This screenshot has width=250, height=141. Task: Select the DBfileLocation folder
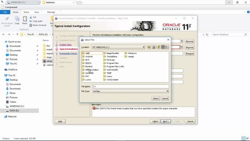point(90,70)
